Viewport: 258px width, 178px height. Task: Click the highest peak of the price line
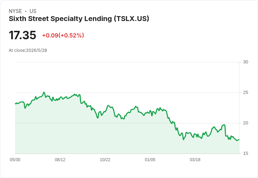[44, 92]
